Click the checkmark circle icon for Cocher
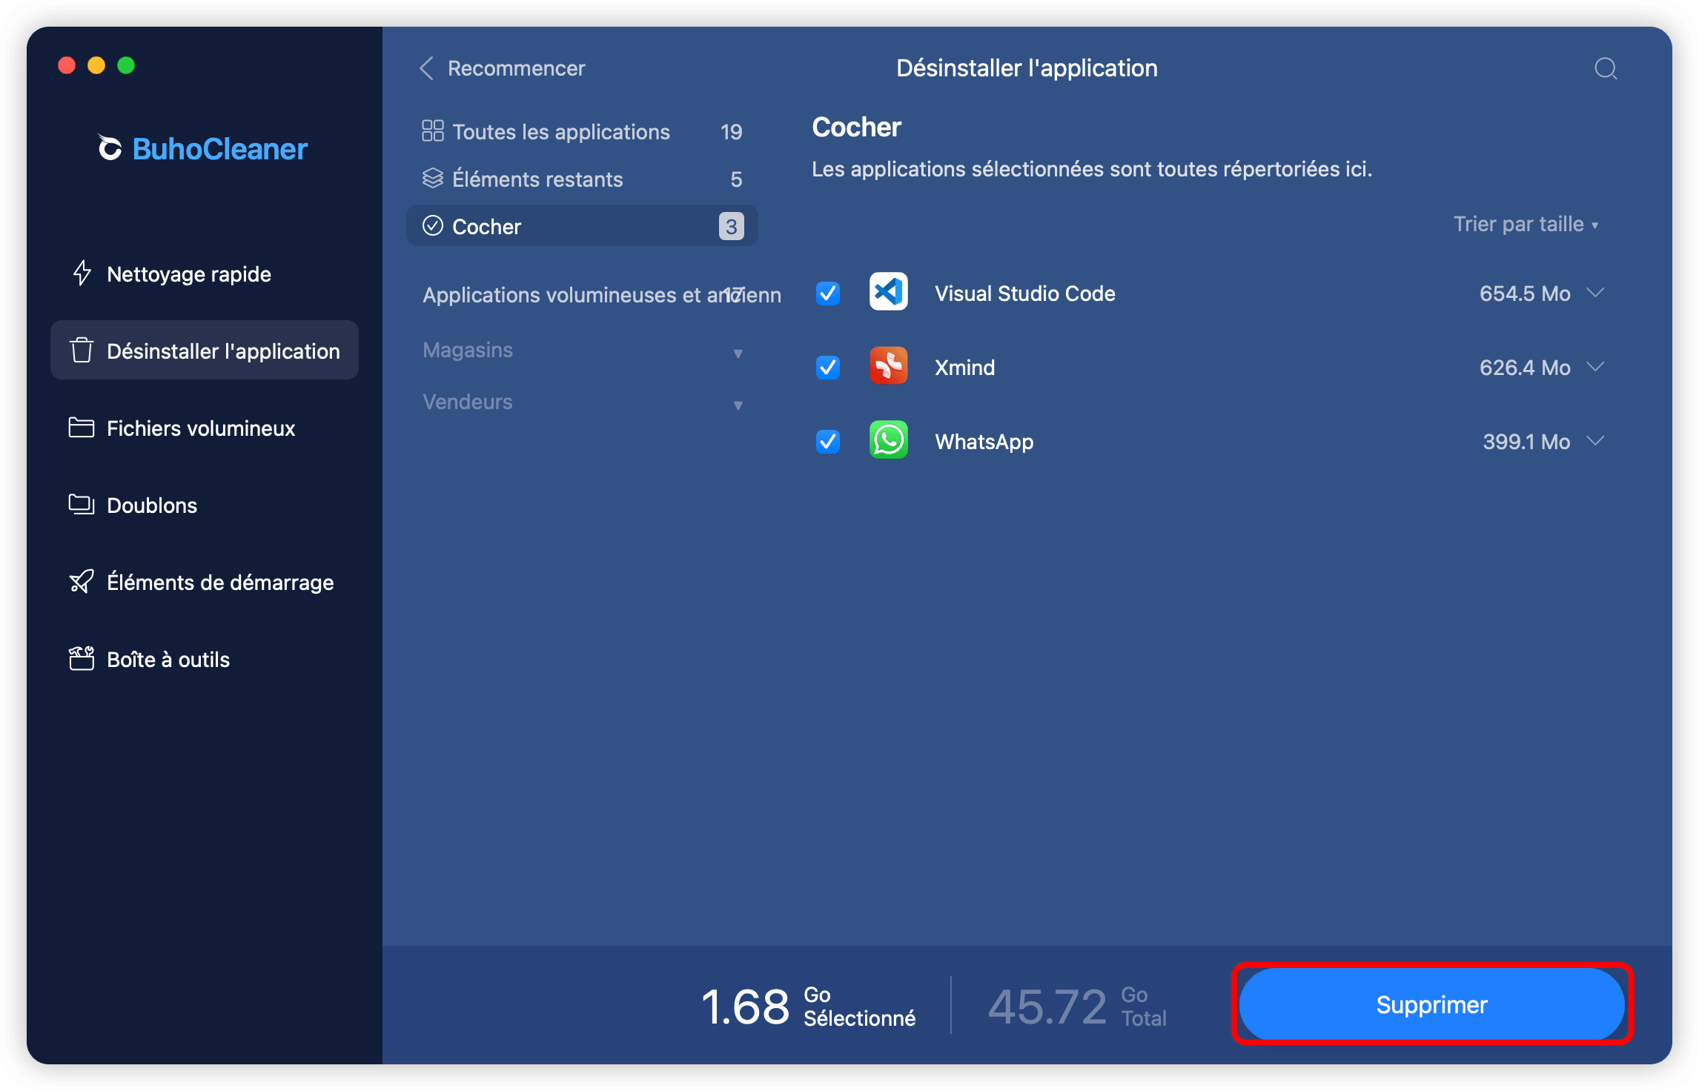Image resolution: width=1699 pixels, height=1091 pixels. point(433,225)
